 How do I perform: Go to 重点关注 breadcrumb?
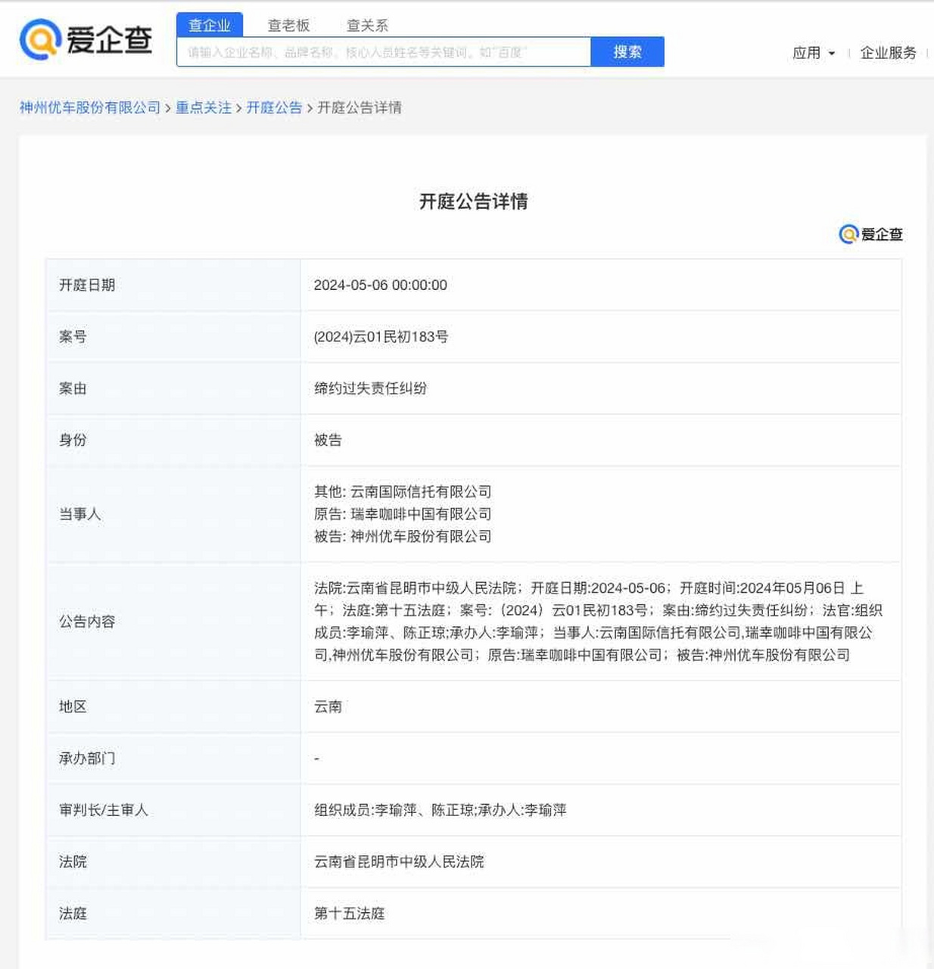(204, 107)
